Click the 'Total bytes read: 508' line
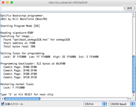Image resolution: width=136 pixels, height=107 pixels. [19, 47]
